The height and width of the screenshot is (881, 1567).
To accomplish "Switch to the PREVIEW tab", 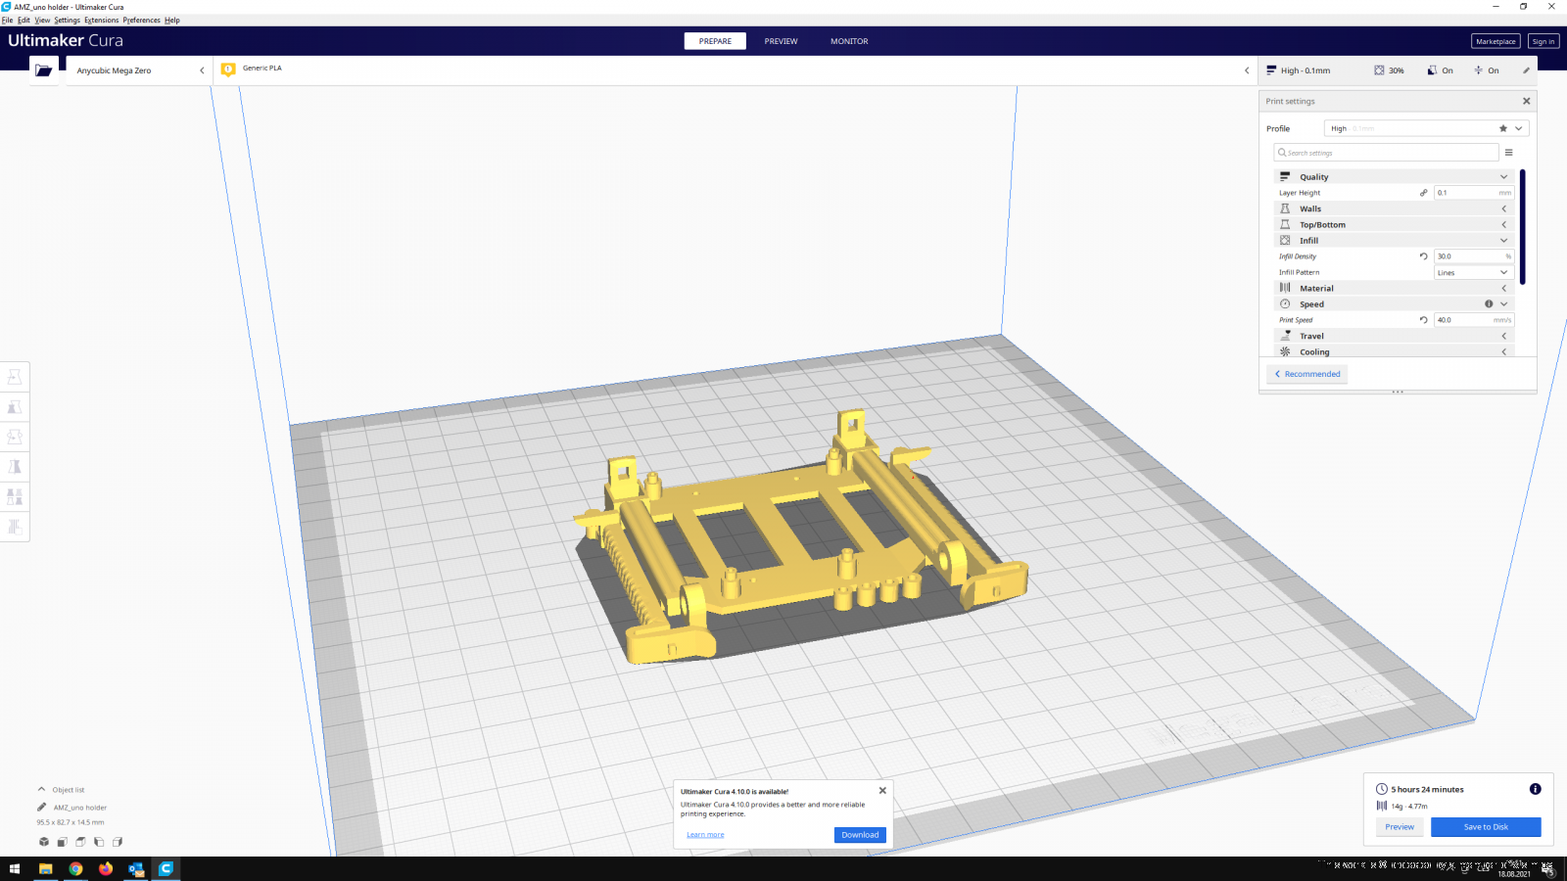I will [x=781, y=41].
